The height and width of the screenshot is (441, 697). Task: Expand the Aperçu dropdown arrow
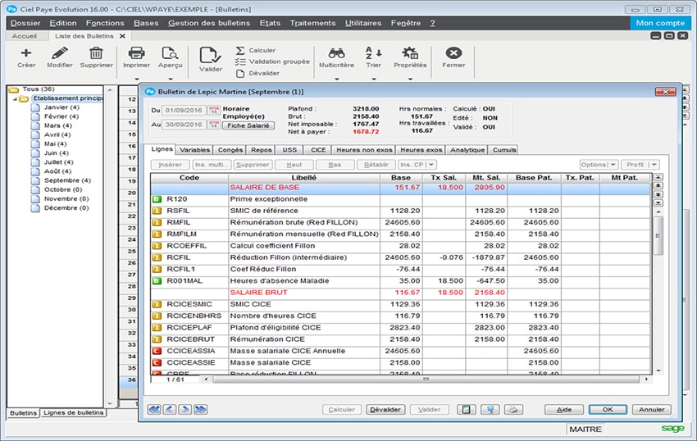point(170,79)
